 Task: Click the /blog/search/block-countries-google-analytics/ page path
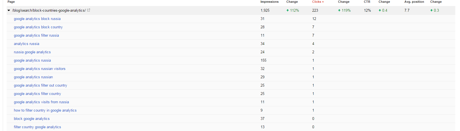(49, 11)
